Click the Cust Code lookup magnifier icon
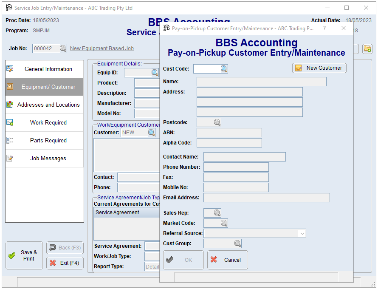378x289 pixels. pos(224,69)
